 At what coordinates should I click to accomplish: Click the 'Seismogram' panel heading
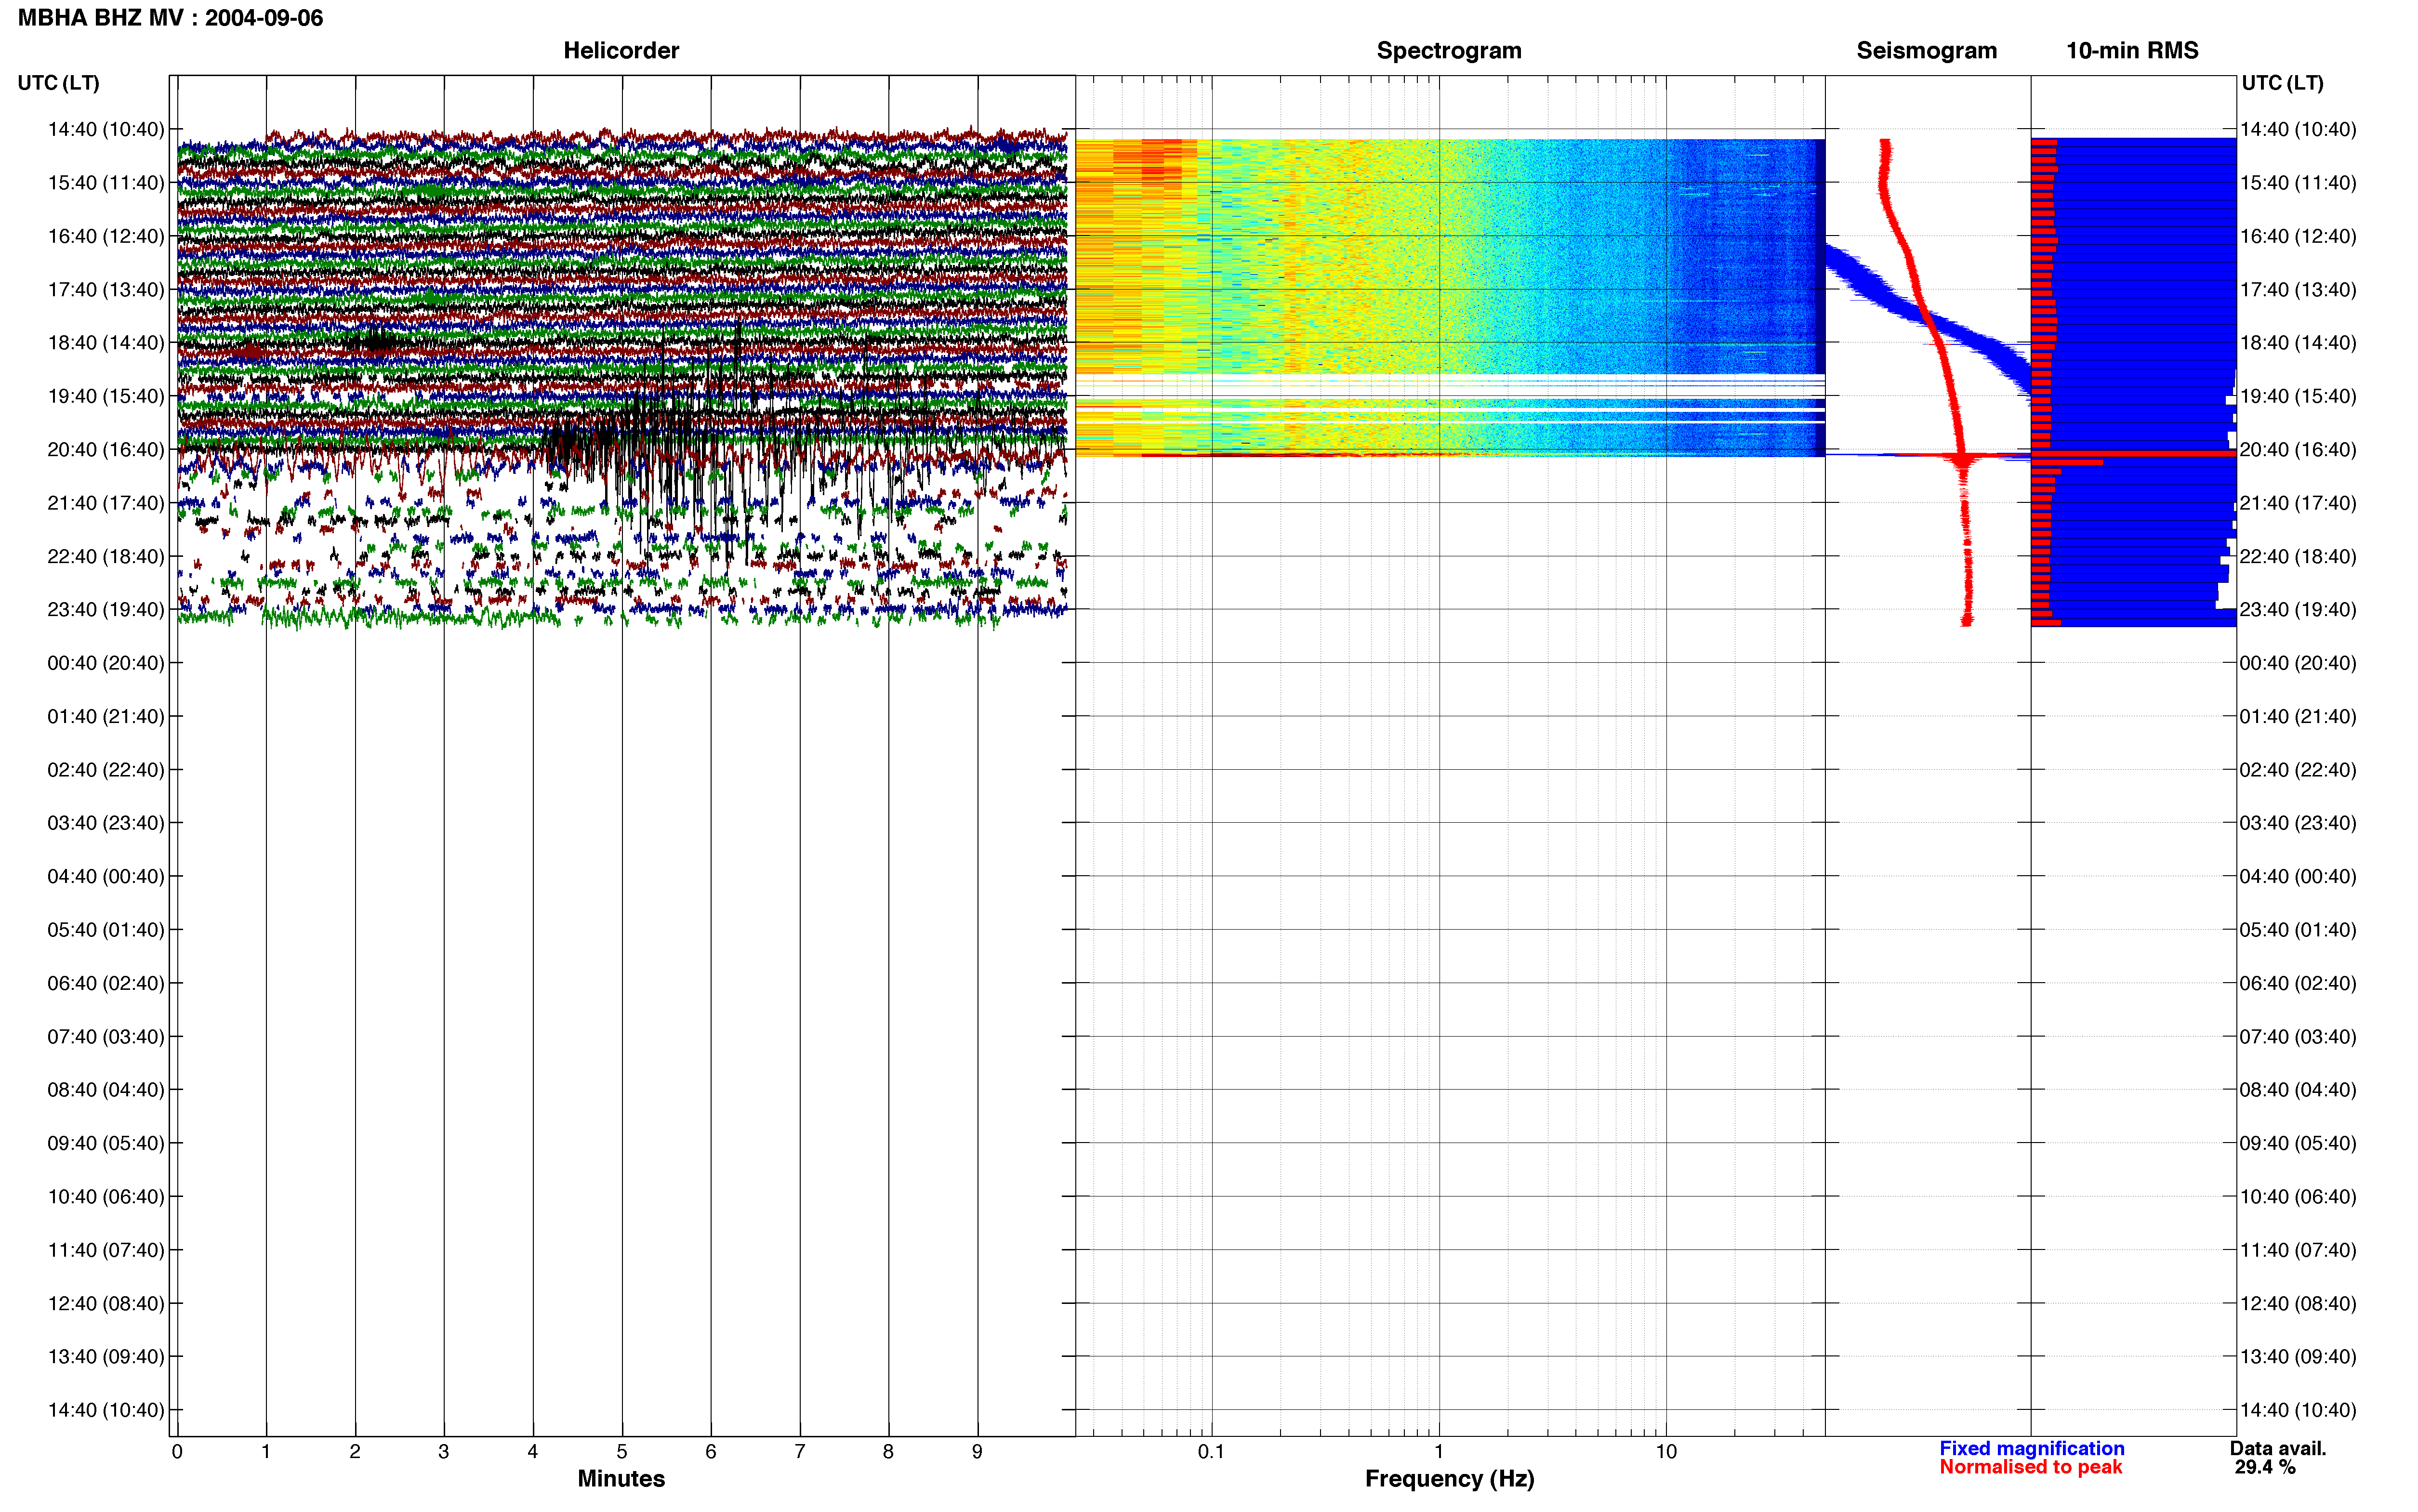coord(1926,50)
